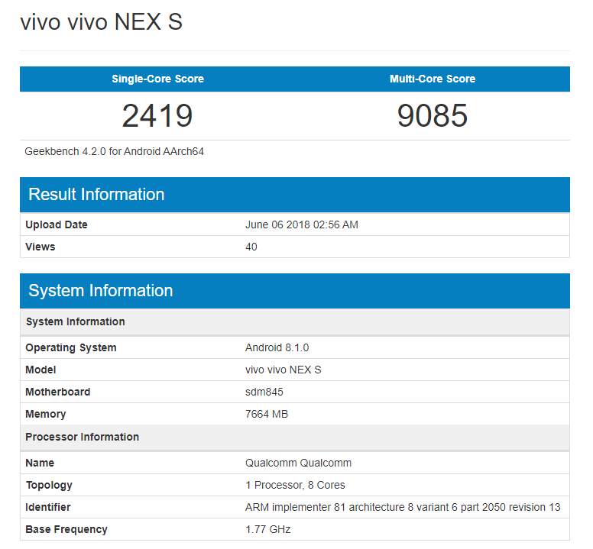The image size is (593, 549).
Task: Click the Geekbench 4.2.0 for Android AArch64 text
Action: [x=115, y=151]
